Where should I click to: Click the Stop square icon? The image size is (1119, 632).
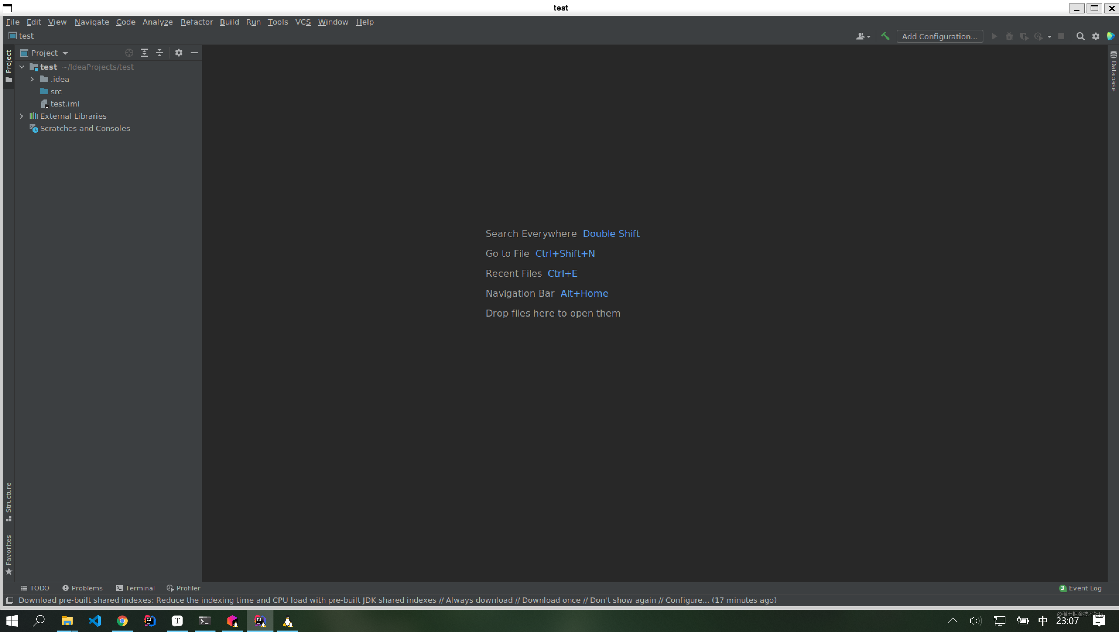click(1061, 37)
